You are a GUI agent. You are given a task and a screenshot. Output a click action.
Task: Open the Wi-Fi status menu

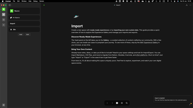(168, 1)
